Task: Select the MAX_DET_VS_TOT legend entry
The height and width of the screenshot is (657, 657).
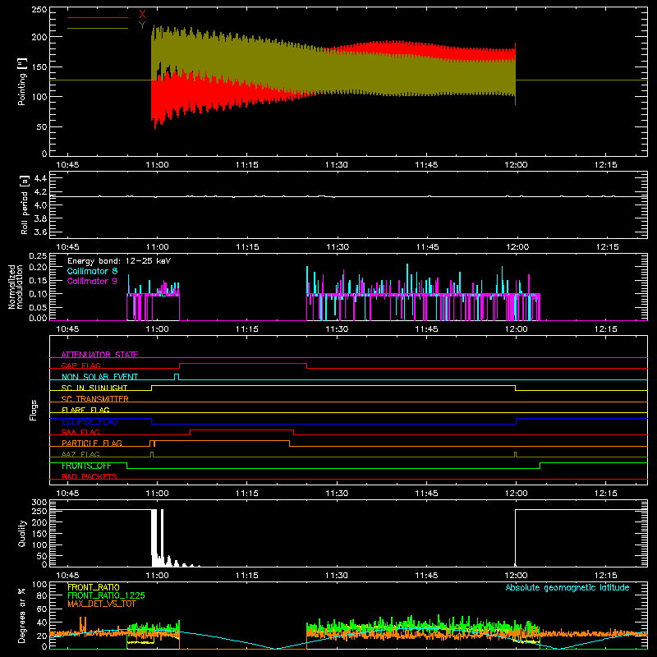Action: 102,604
